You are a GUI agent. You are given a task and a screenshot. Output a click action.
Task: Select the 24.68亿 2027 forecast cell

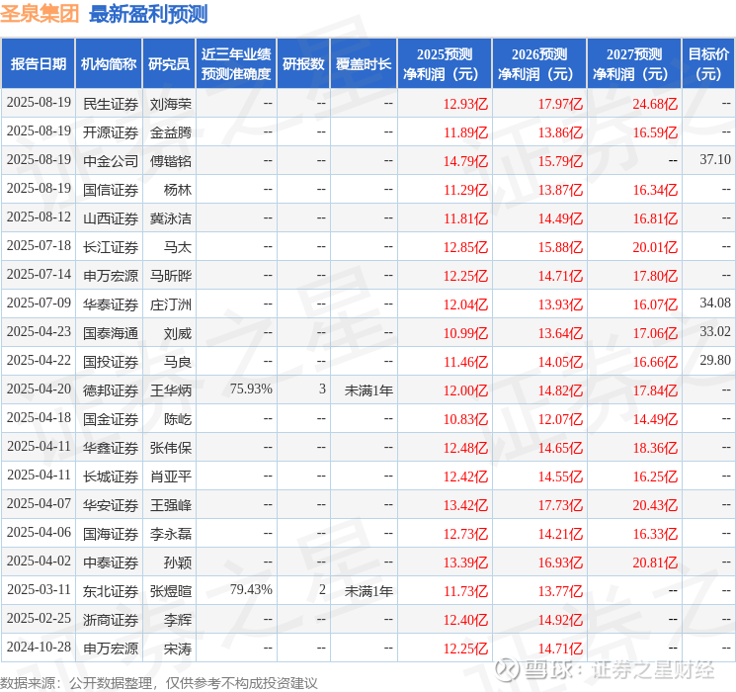[655, 104]
